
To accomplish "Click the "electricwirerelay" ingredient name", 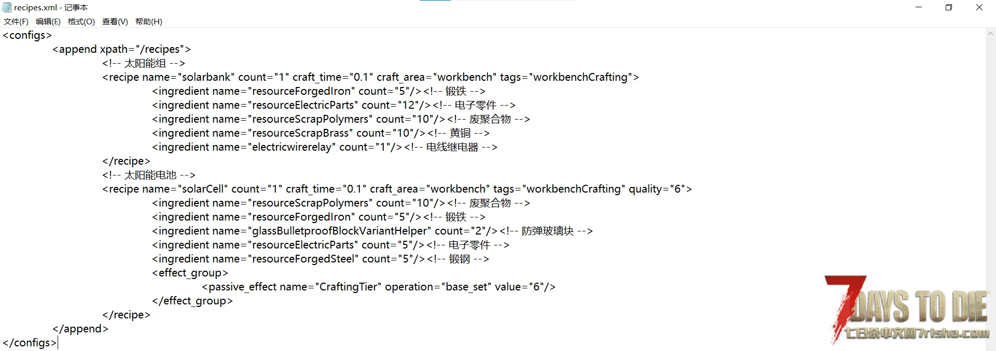I will coord(292,147).
